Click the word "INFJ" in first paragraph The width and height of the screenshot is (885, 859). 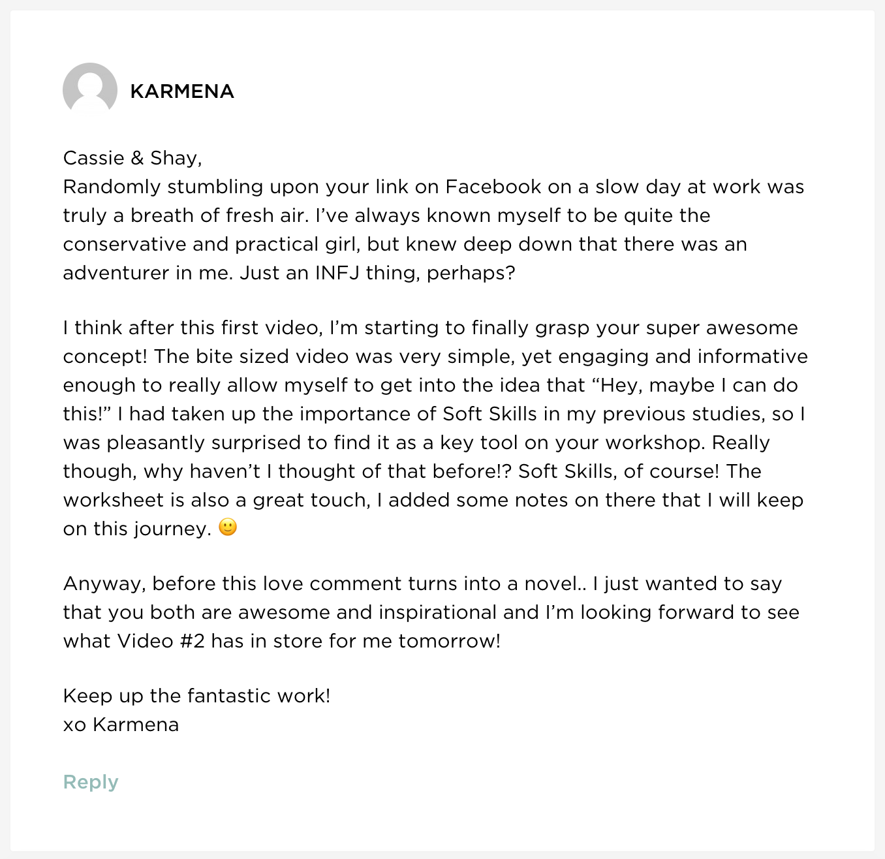point(337,273)
